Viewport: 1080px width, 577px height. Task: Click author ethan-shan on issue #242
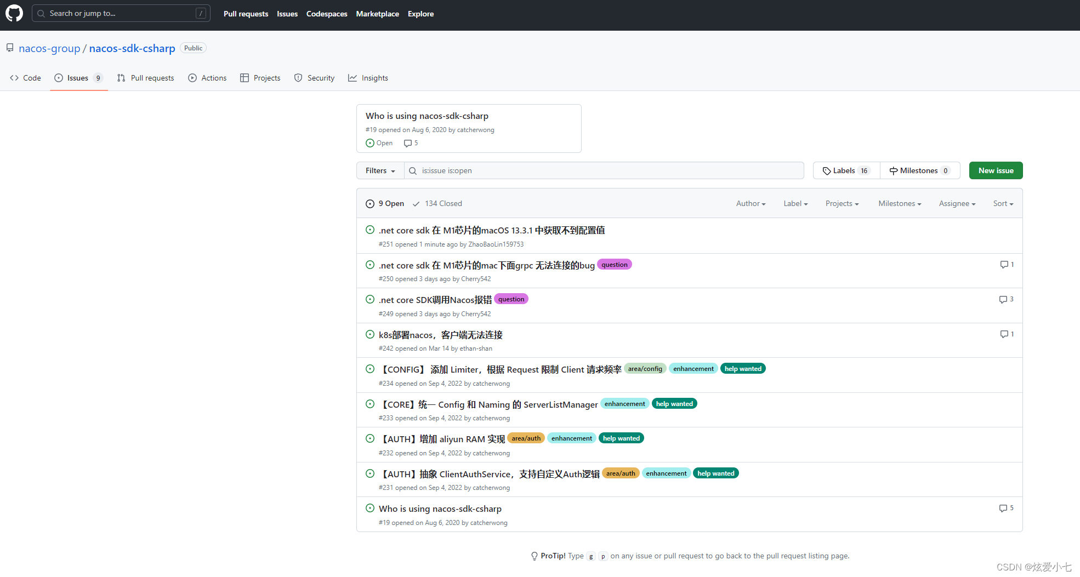point(476,349)
